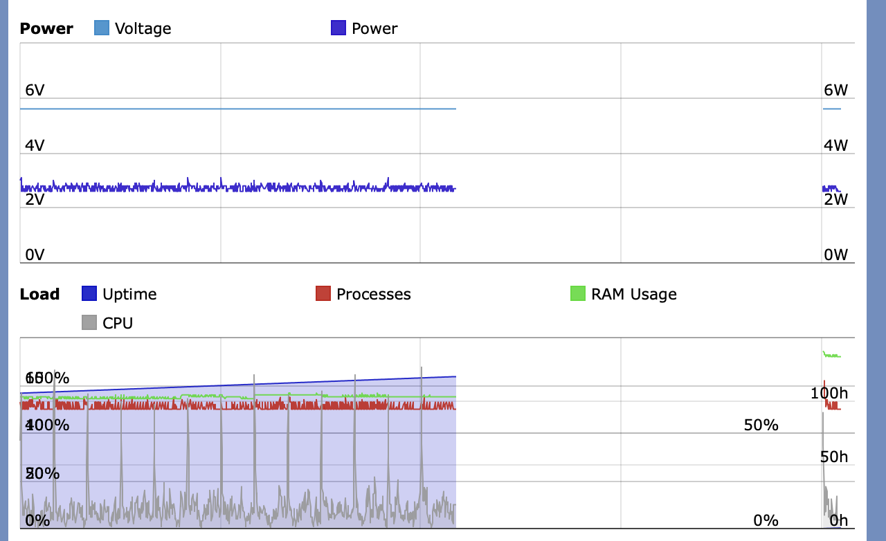Image resolution: width=886 pixels, height=541 pixels.
Task: Click the 2V axis label
Action: click(x=35, y=199)
